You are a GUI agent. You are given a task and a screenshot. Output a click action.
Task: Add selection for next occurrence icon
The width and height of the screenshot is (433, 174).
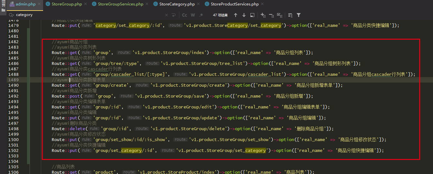263,15
